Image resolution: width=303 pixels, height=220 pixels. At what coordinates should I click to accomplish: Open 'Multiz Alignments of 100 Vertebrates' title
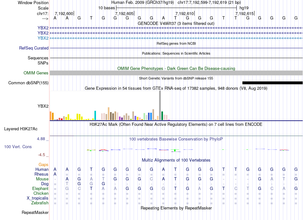point(176,160)
